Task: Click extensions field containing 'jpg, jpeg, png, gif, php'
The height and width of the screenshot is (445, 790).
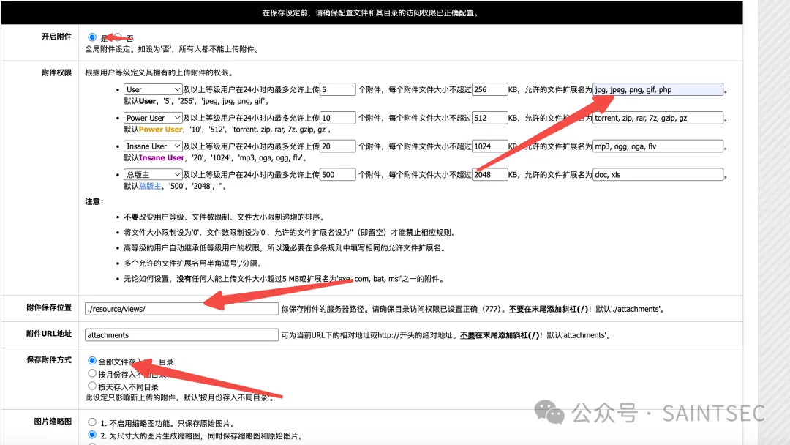Action: pos(658,89)
